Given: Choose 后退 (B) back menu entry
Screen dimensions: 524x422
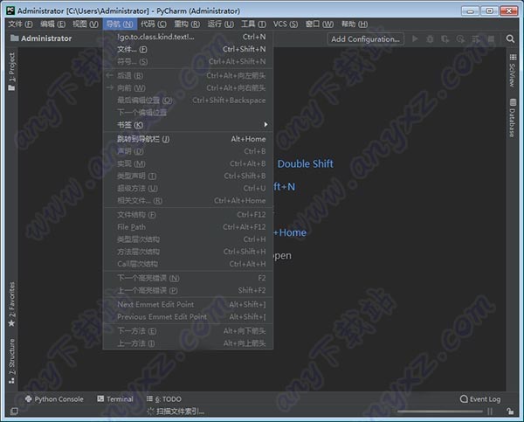Looking at the screenshot, I should [188, 75].
